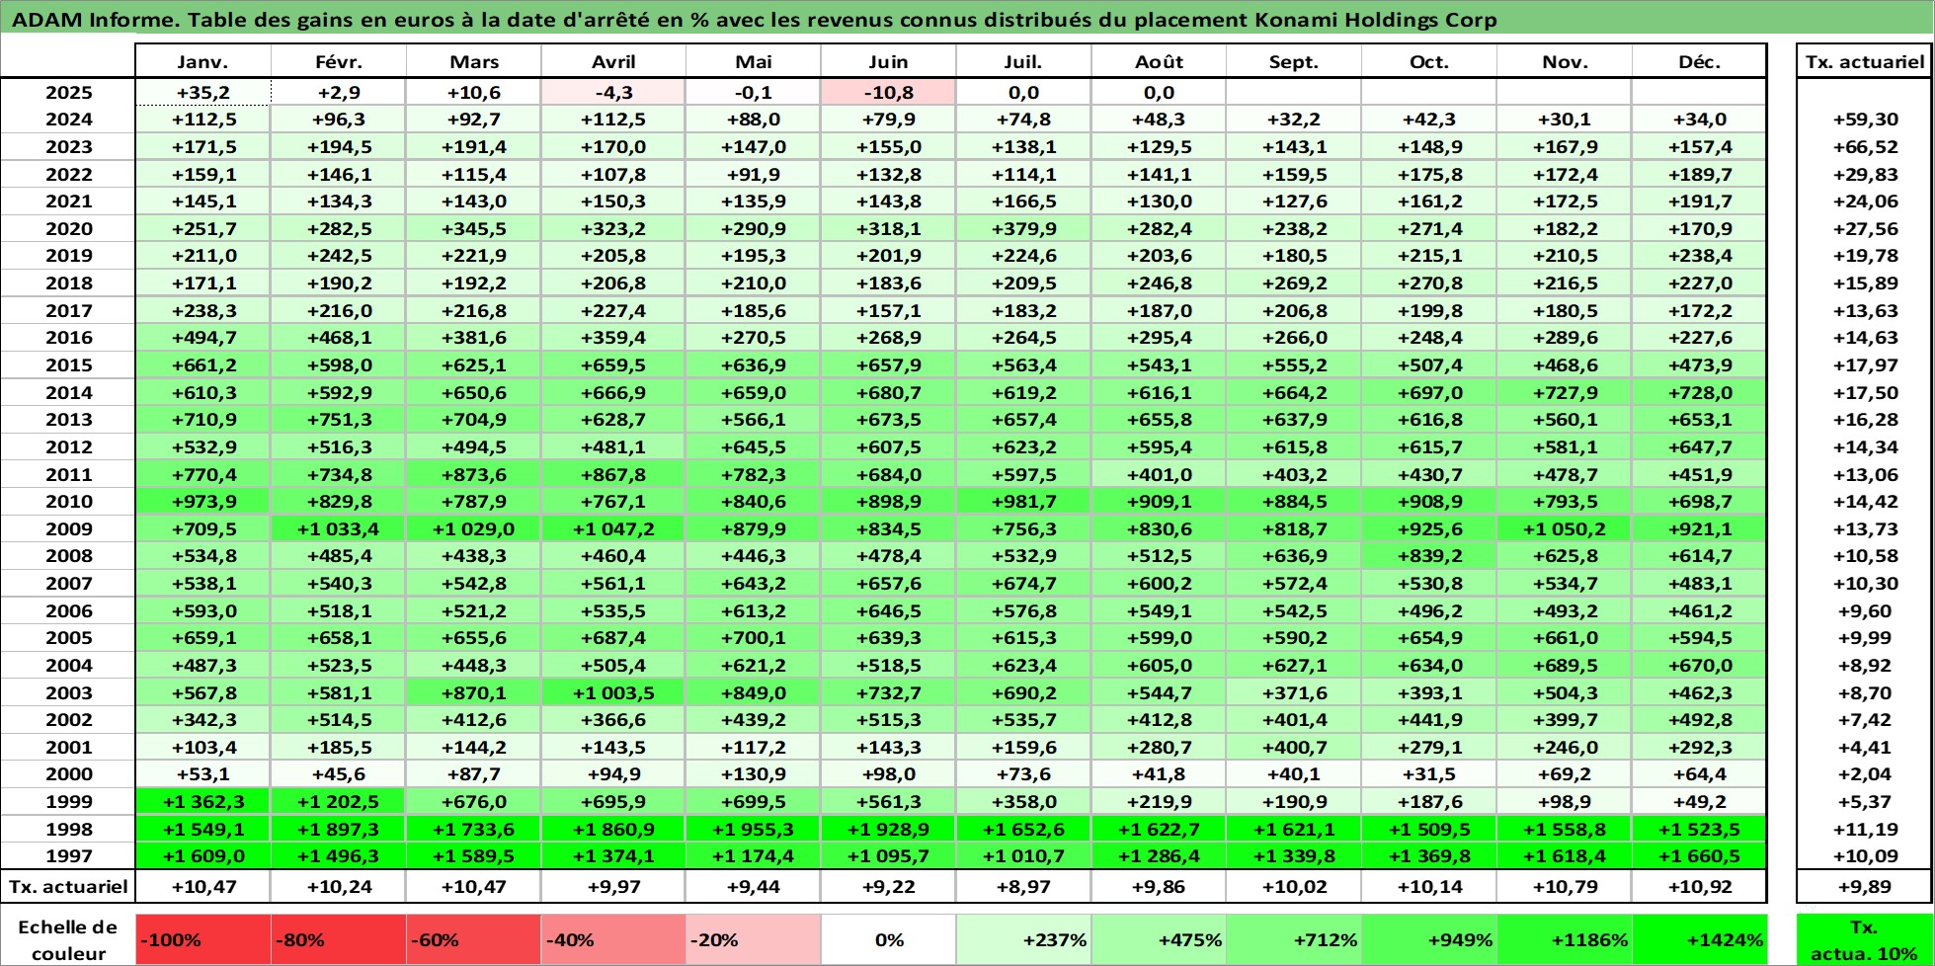Click the 1997 row label
1935x966 pixels.
coord(68,856)
